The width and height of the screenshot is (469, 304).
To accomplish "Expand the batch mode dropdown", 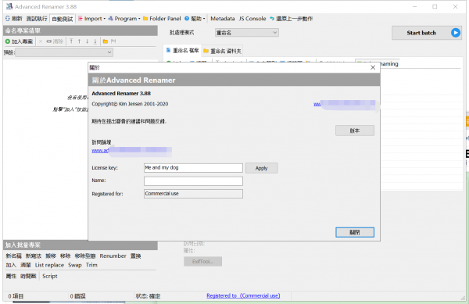I will (247, 33).
